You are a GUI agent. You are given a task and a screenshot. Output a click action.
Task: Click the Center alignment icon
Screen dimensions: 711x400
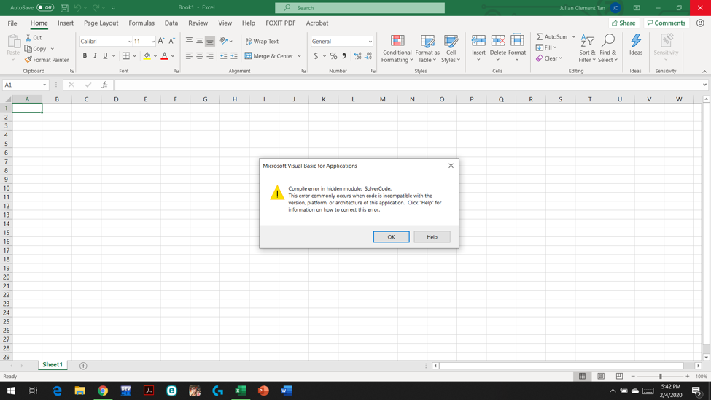point(199,56)
